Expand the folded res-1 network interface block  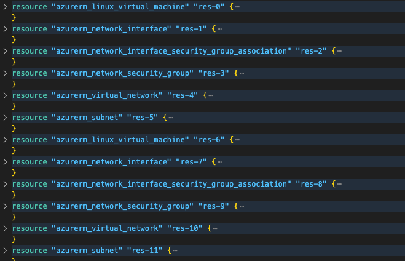click(5, 29)
